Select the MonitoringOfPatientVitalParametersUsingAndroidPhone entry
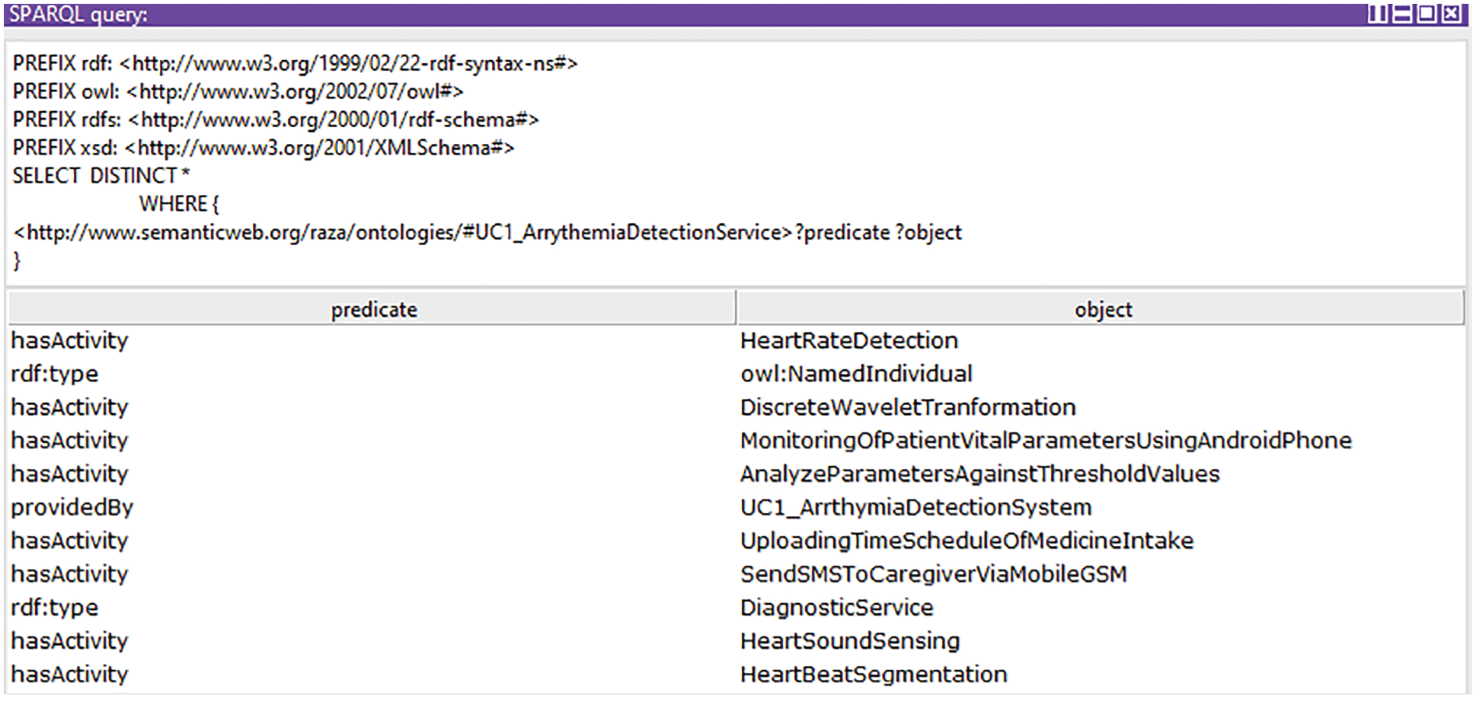 click(x=1045, y=441)
